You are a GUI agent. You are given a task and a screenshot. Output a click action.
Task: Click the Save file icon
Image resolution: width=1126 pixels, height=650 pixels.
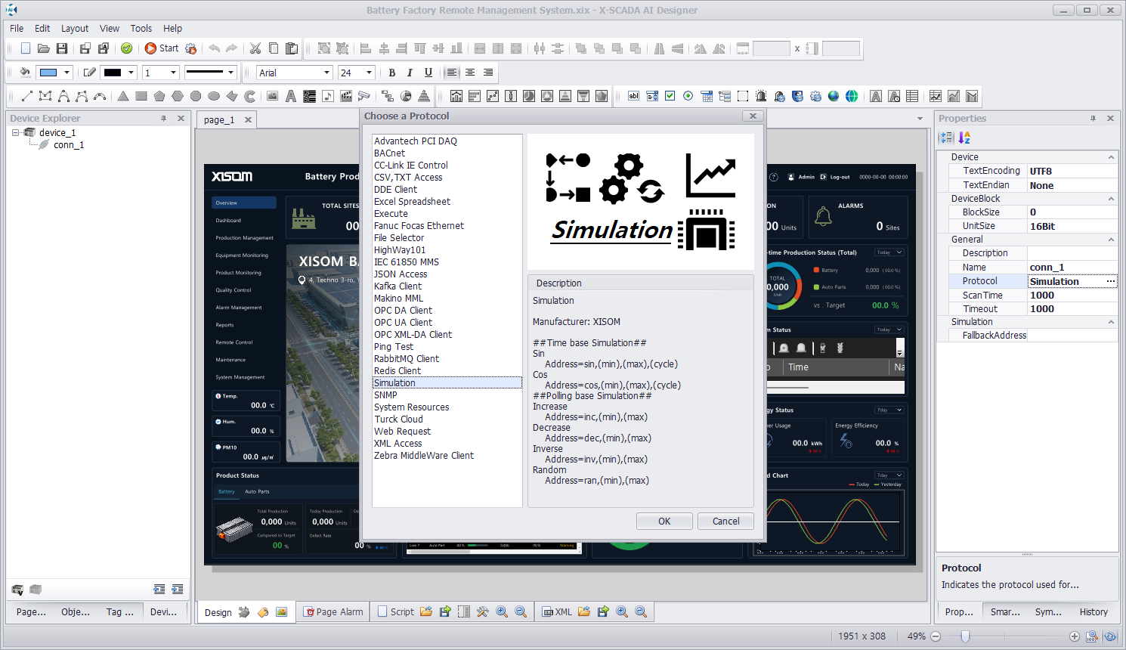62,48
